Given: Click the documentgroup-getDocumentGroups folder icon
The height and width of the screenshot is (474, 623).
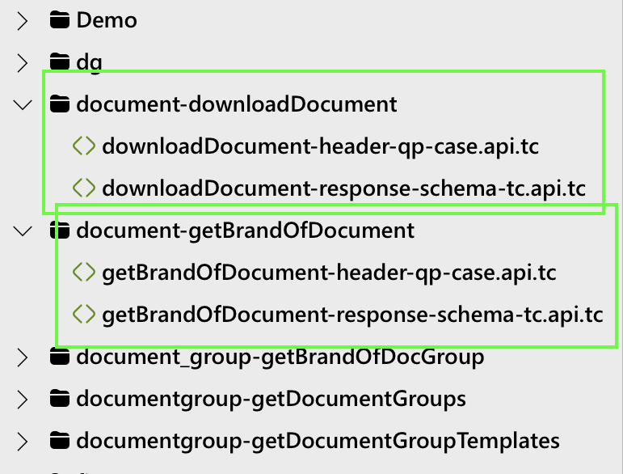Looking at the screenshot, I should click(x=59, y=399).
